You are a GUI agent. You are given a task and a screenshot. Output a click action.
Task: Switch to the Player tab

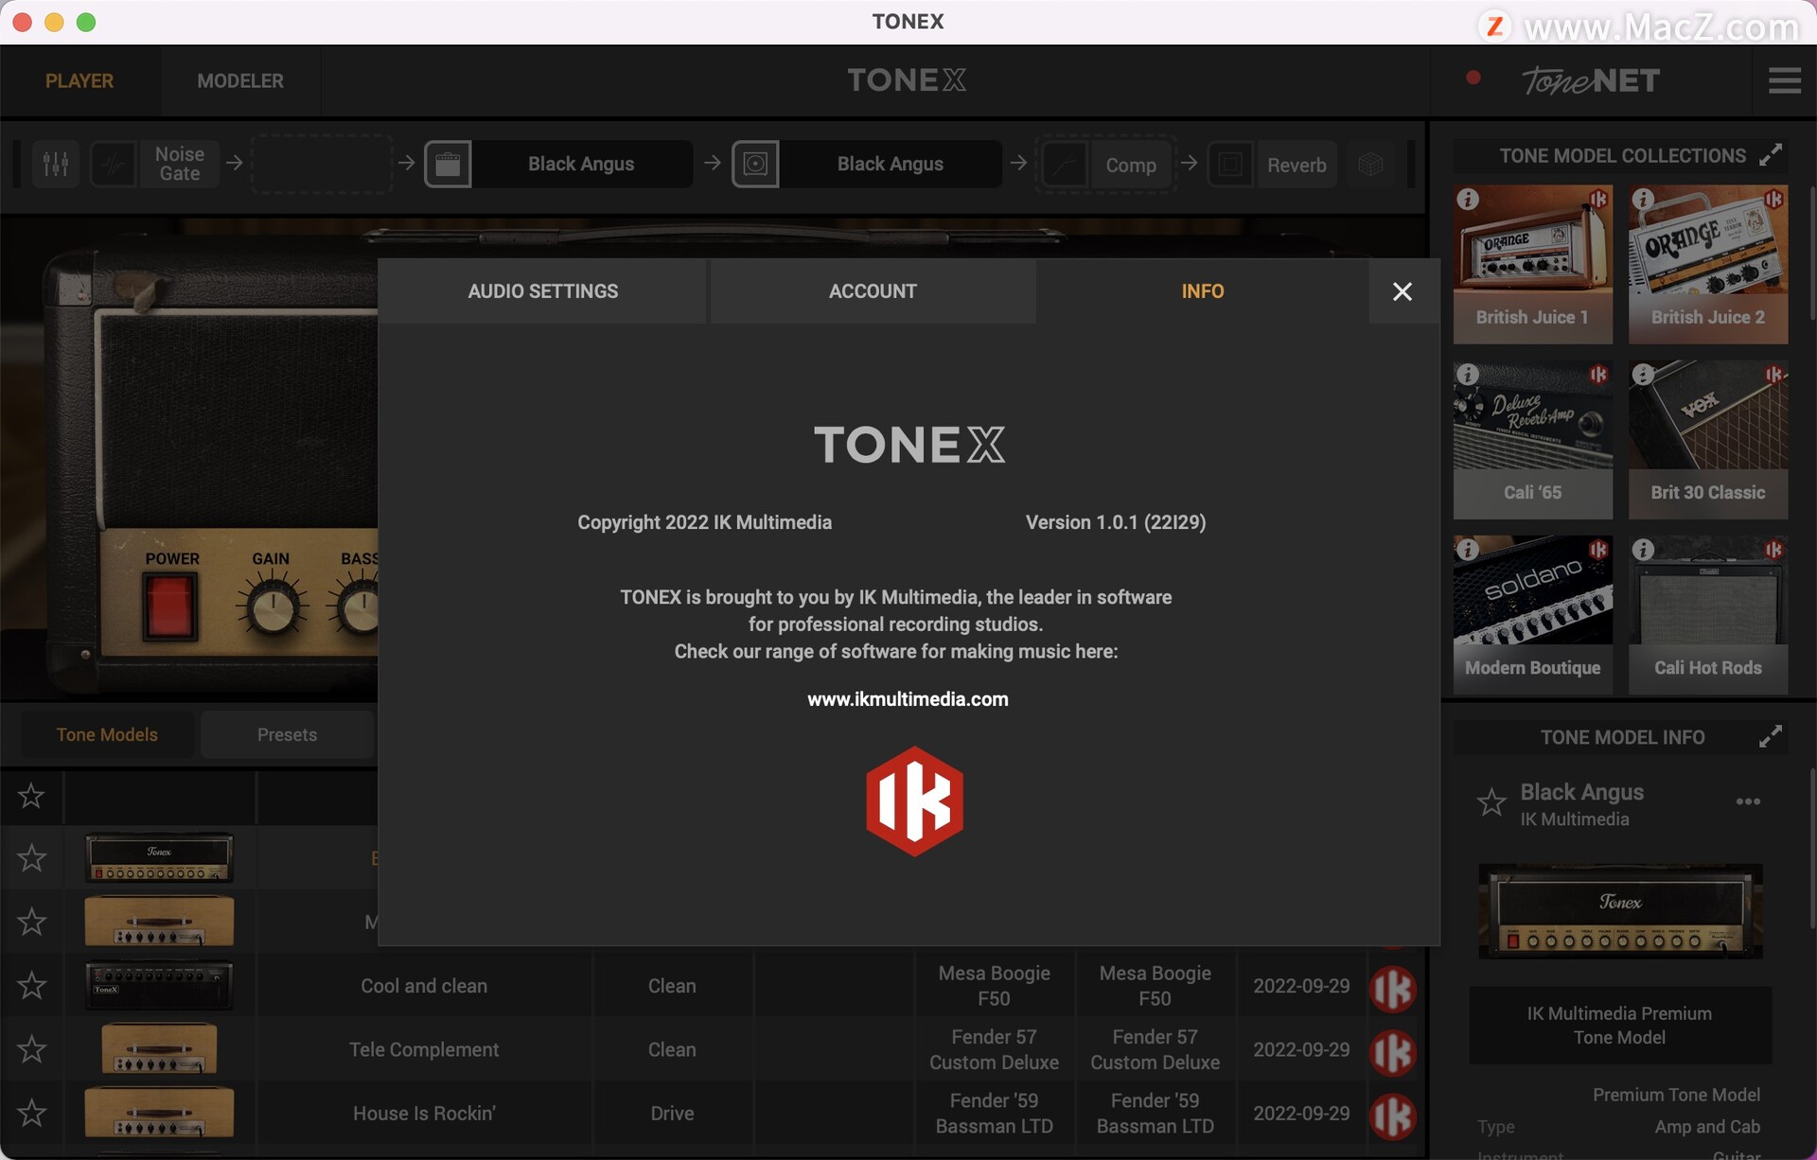point(79,81)
